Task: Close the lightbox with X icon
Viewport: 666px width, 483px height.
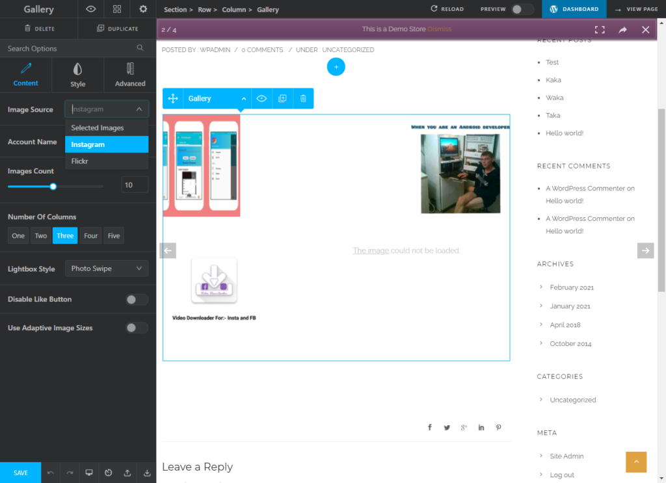Action: tap(646, 29)
